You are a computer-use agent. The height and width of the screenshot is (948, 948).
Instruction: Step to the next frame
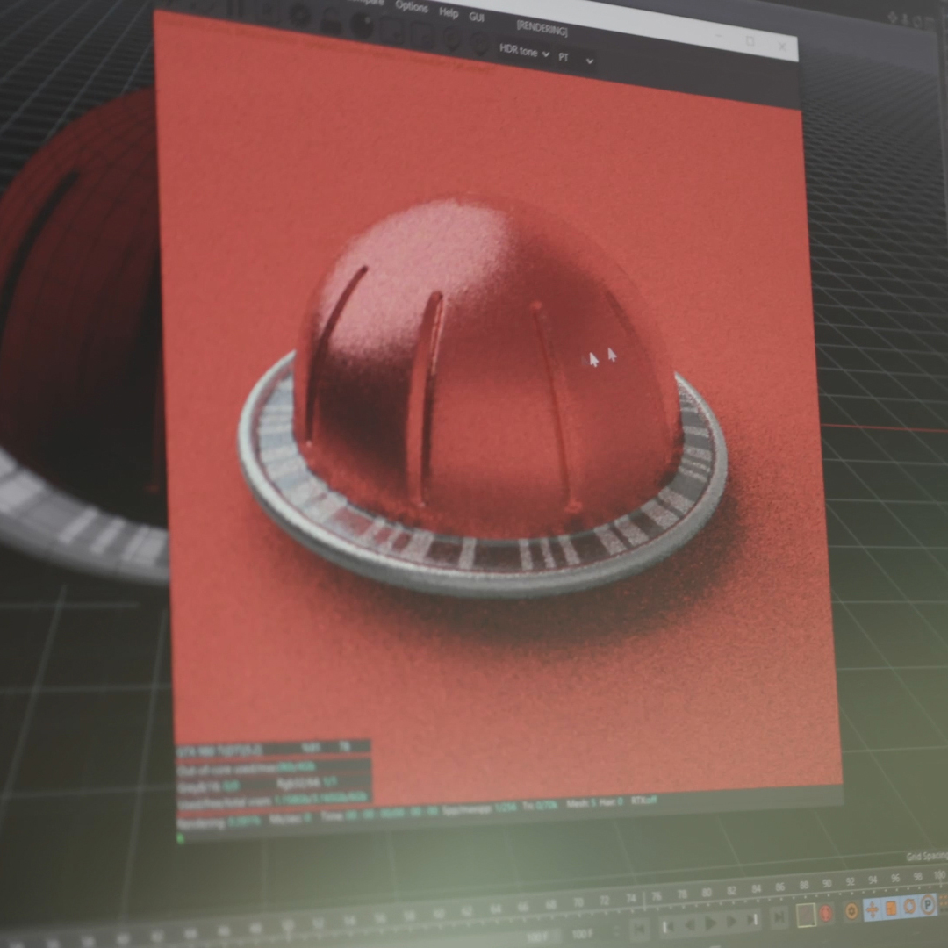coord(732,922)
